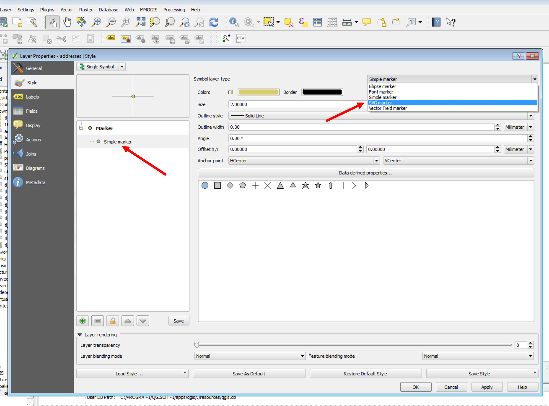Click the Angle input field
Image resolution: width=549 pixels, height=406 pixels.
tap(378, 138)
